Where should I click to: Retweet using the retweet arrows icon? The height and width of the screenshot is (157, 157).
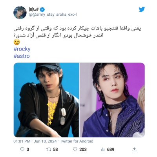click(49, 149)
